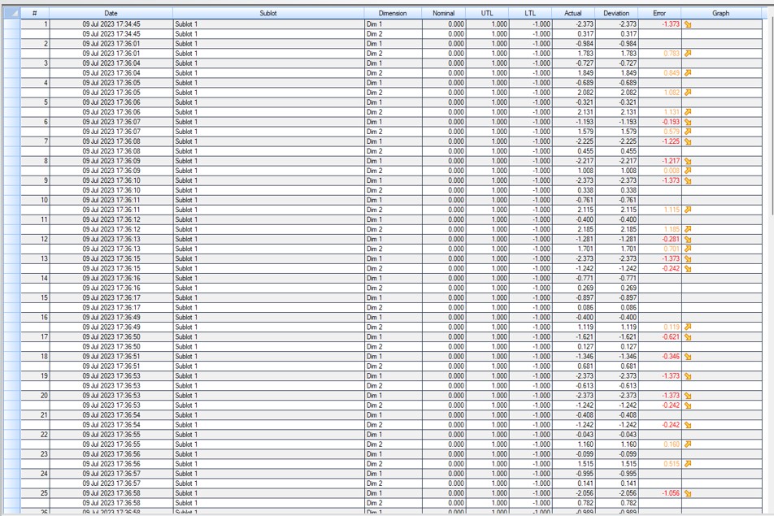Image resolution: width=774 pixels, height=516 pixels.
Task: Click Deviation value 0.338 cell
Action: coord(616,190)
